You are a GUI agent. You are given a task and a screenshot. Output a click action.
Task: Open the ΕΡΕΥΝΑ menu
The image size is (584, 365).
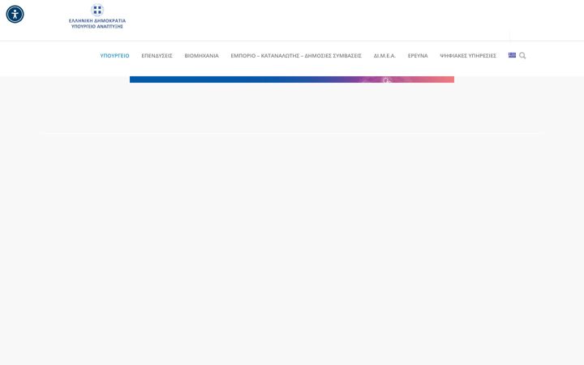click(418, 55)
